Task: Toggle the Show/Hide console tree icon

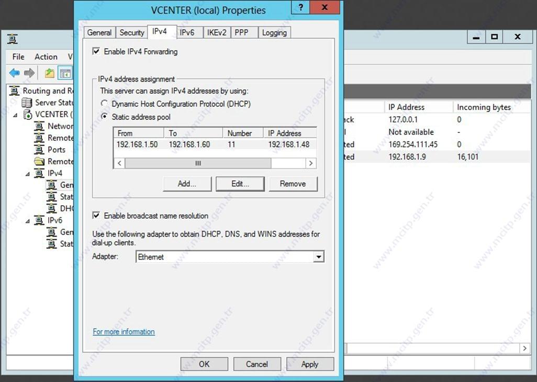Action: pyautogui.click(x=65, y=73)
